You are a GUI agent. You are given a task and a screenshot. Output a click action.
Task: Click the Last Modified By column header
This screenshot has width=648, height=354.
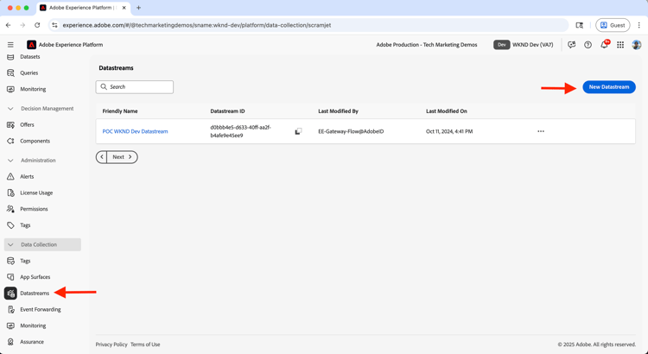point(338,111)
